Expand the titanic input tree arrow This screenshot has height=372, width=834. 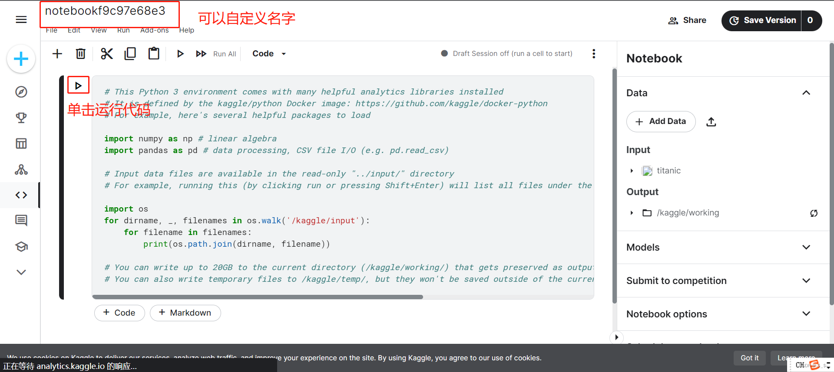pyautogui.click(x=632, y=171)
